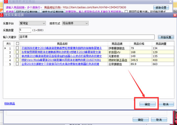Viewport: 177px width, 125px height.
Task: Check the box for product row 3
Action: (17, 56)
